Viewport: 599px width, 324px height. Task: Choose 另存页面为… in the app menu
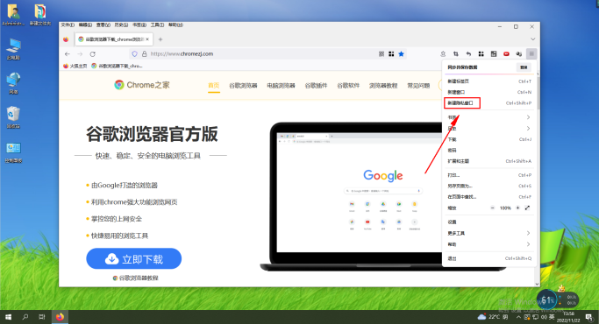489,187
